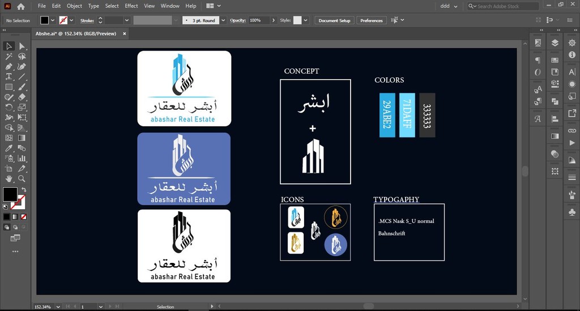Switch to Draw Normal mode
The image size is (580, 311).
click(x=7, y=227)
